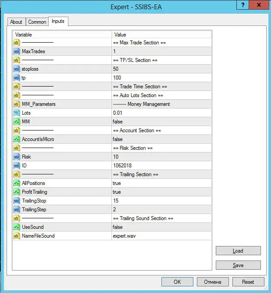Switch to the About tab

click(16, 22)
